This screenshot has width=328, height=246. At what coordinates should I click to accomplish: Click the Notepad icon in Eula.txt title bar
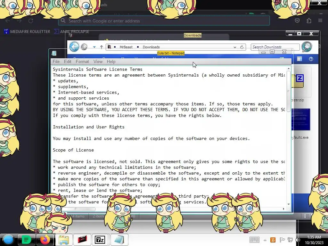point(54,53)
